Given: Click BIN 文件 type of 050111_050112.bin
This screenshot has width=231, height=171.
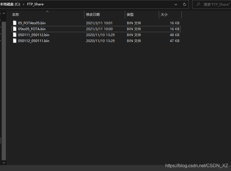Looking at the screenshot, I should pyautogui.click(x=134, y=35).
